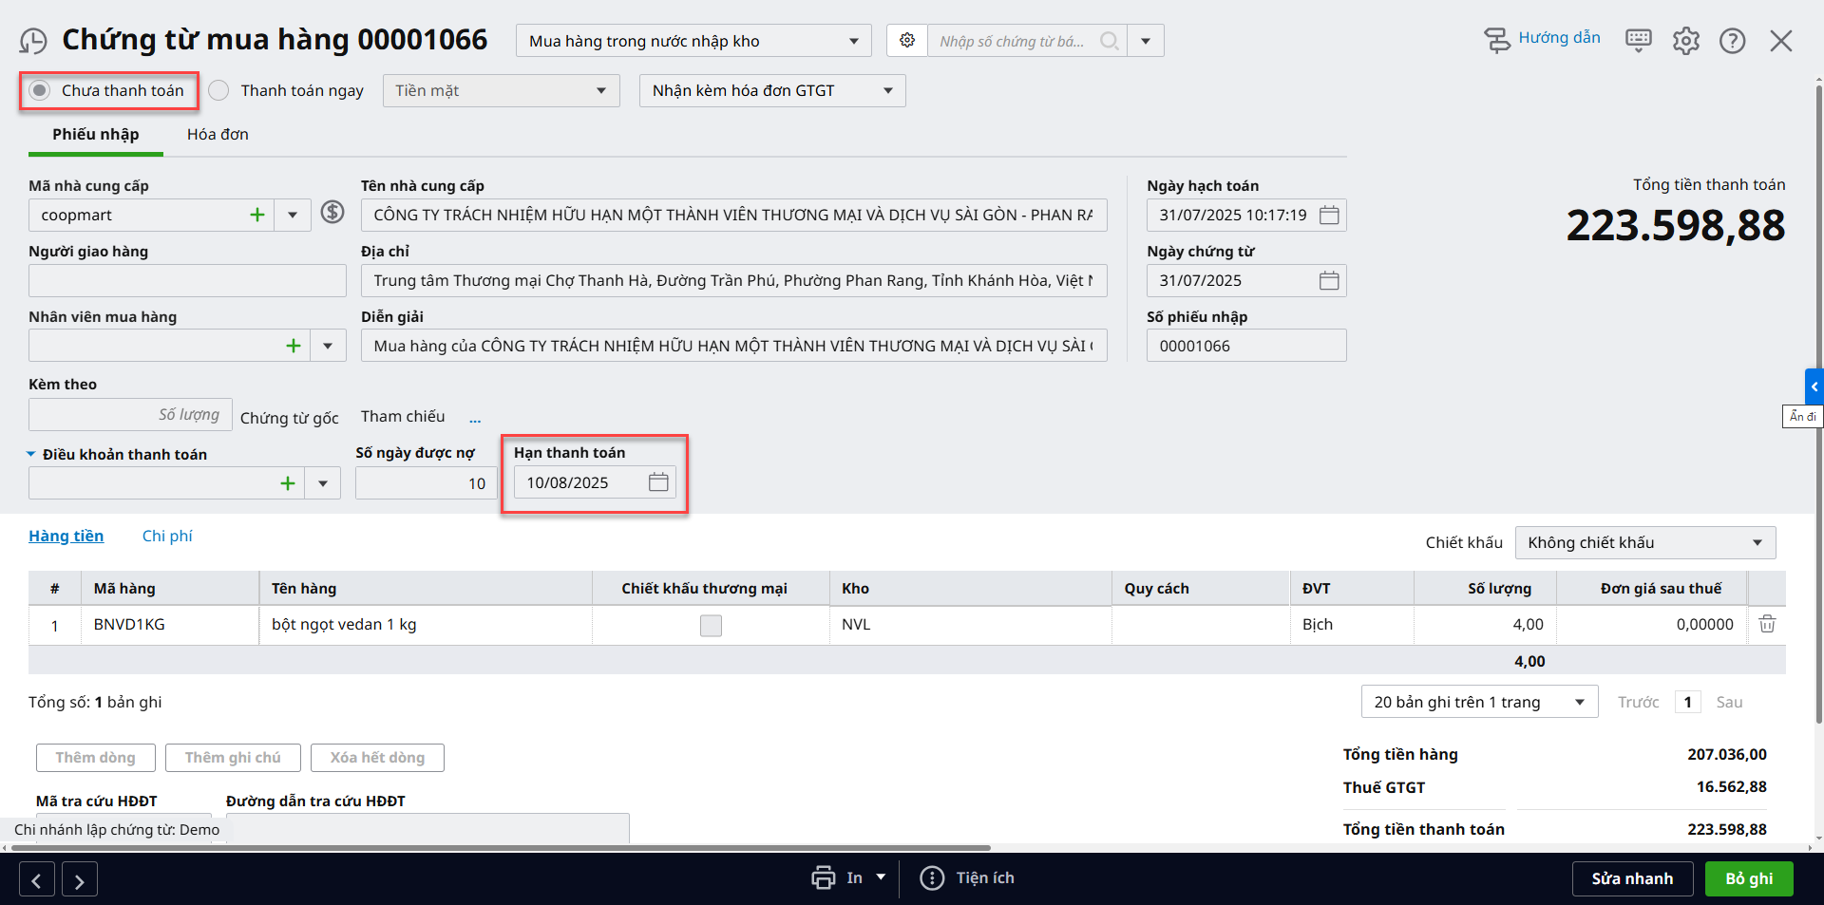Click search icon in voucher number box
Screen dimensions: 1824x905
coord(1109,41)
